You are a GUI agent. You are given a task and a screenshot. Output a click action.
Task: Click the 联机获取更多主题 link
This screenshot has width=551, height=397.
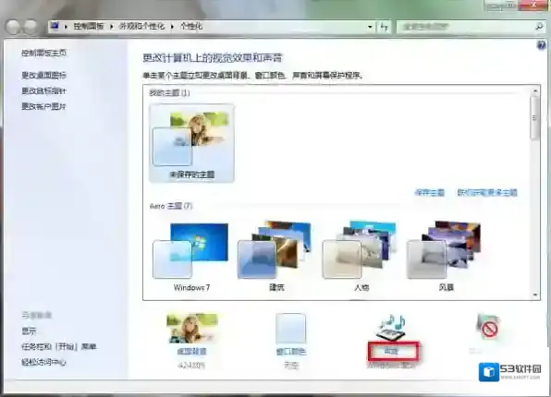click(x=487, y=192)
